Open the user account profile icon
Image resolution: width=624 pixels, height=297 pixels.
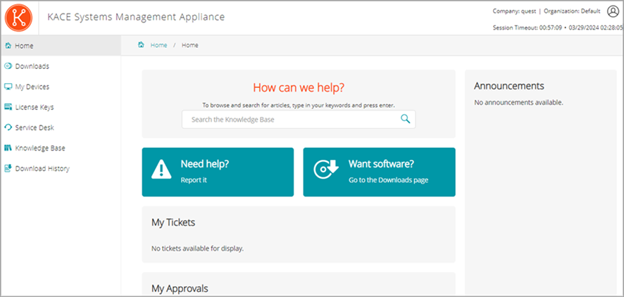(x=613, y=11)
